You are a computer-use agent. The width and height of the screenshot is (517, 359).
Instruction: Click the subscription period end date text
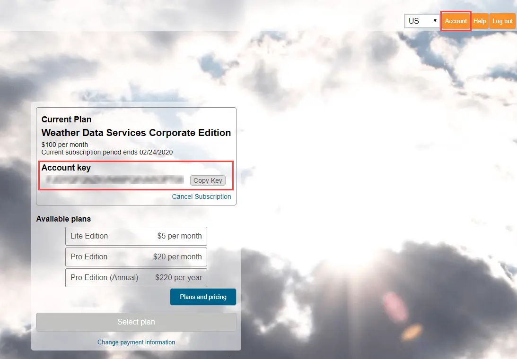click(x=107, y=152)
